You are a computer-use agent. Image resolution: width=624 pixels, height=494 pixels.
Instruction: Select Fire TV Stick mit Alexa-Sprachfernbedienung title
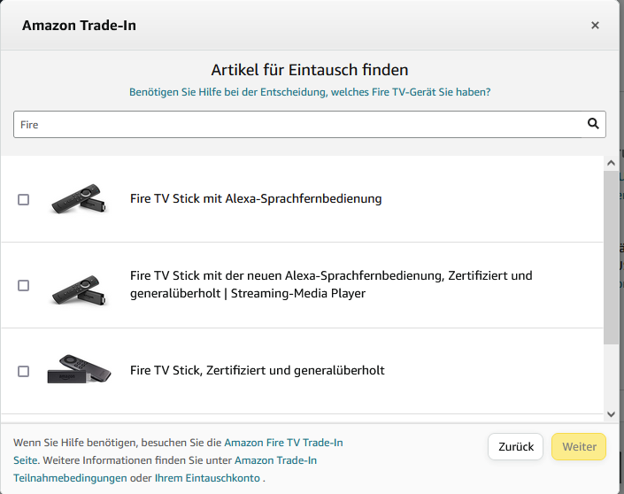click(256, 199)
